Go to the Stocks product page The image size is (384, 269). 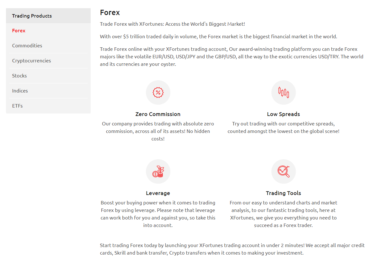pos(48,76)
